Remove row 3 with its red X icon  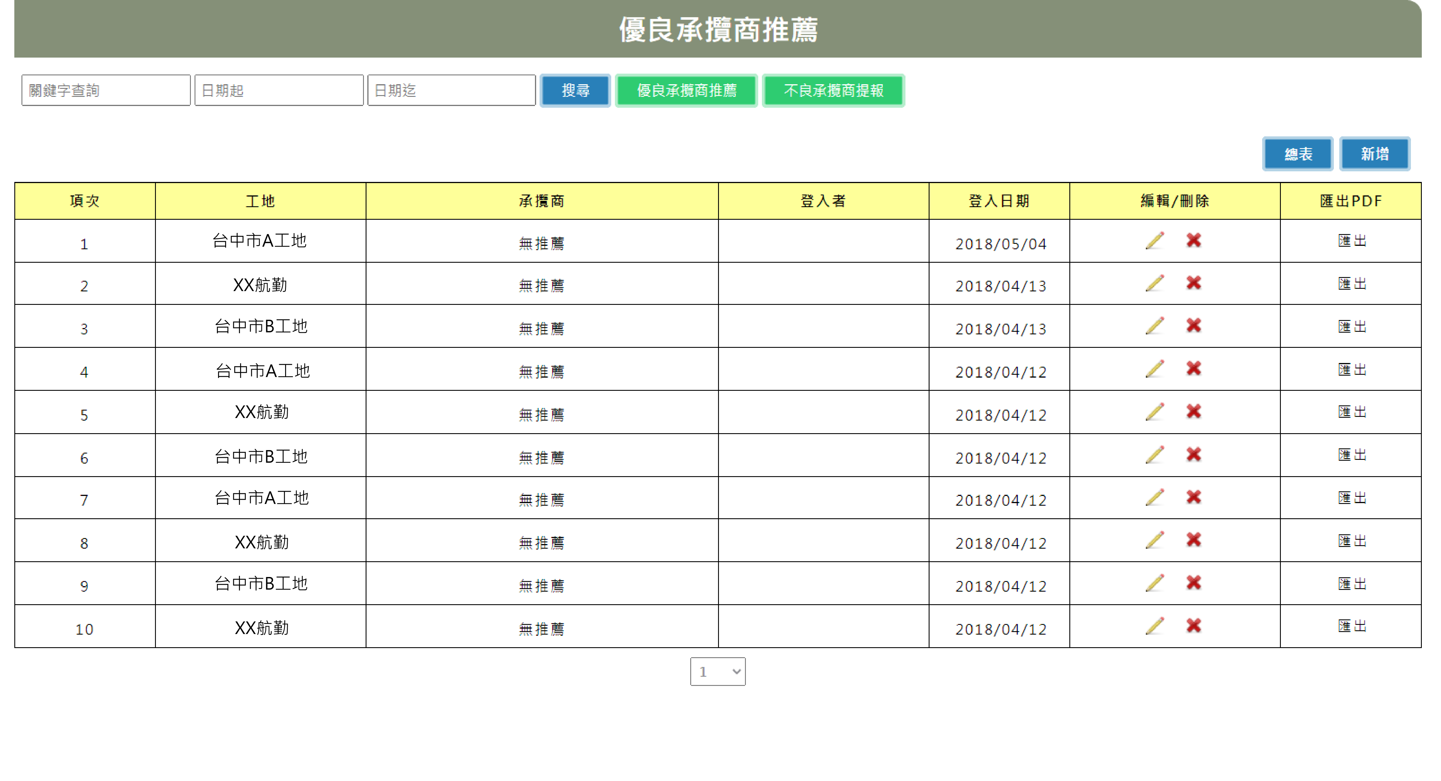click(1193, 325)
